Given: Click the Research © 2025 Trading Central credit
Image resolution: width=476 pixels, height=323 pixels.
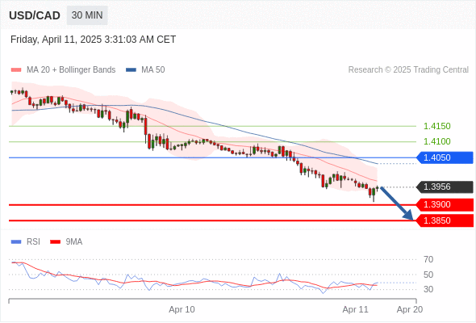Looking at the screenshot, I should pyautogui.click(x=408, y=70).
